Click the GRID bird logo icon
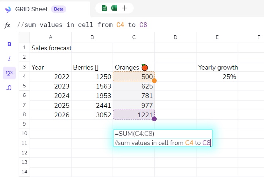This screenshot has height=177, width=264. 8,9
